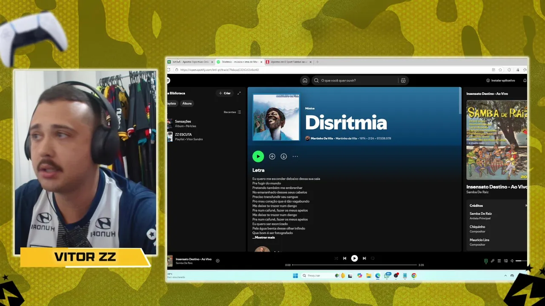The width and height of the screenshot is (545, 306).
Task: Expand lyrics with Mostrar mais
Action: [264, 238]
